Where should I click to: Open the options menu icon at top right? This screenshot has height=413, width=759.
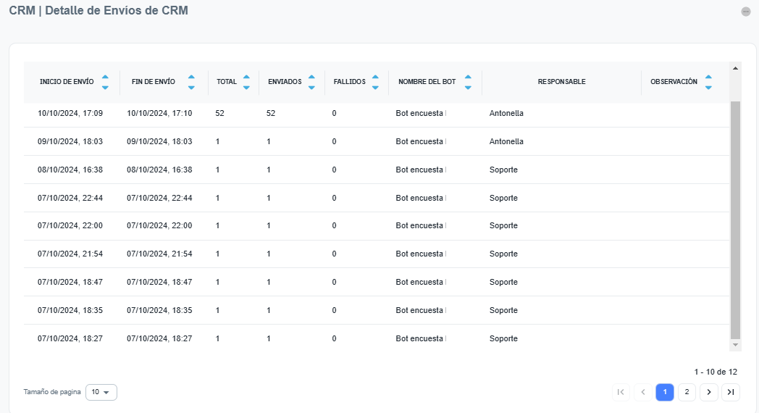(746, 12)
